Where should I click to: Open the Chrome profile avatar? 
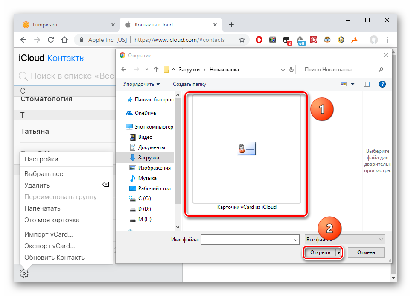point(373,40)
